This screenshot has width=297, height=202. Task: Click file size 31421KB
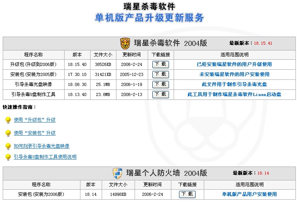click(x=103, y=74)
